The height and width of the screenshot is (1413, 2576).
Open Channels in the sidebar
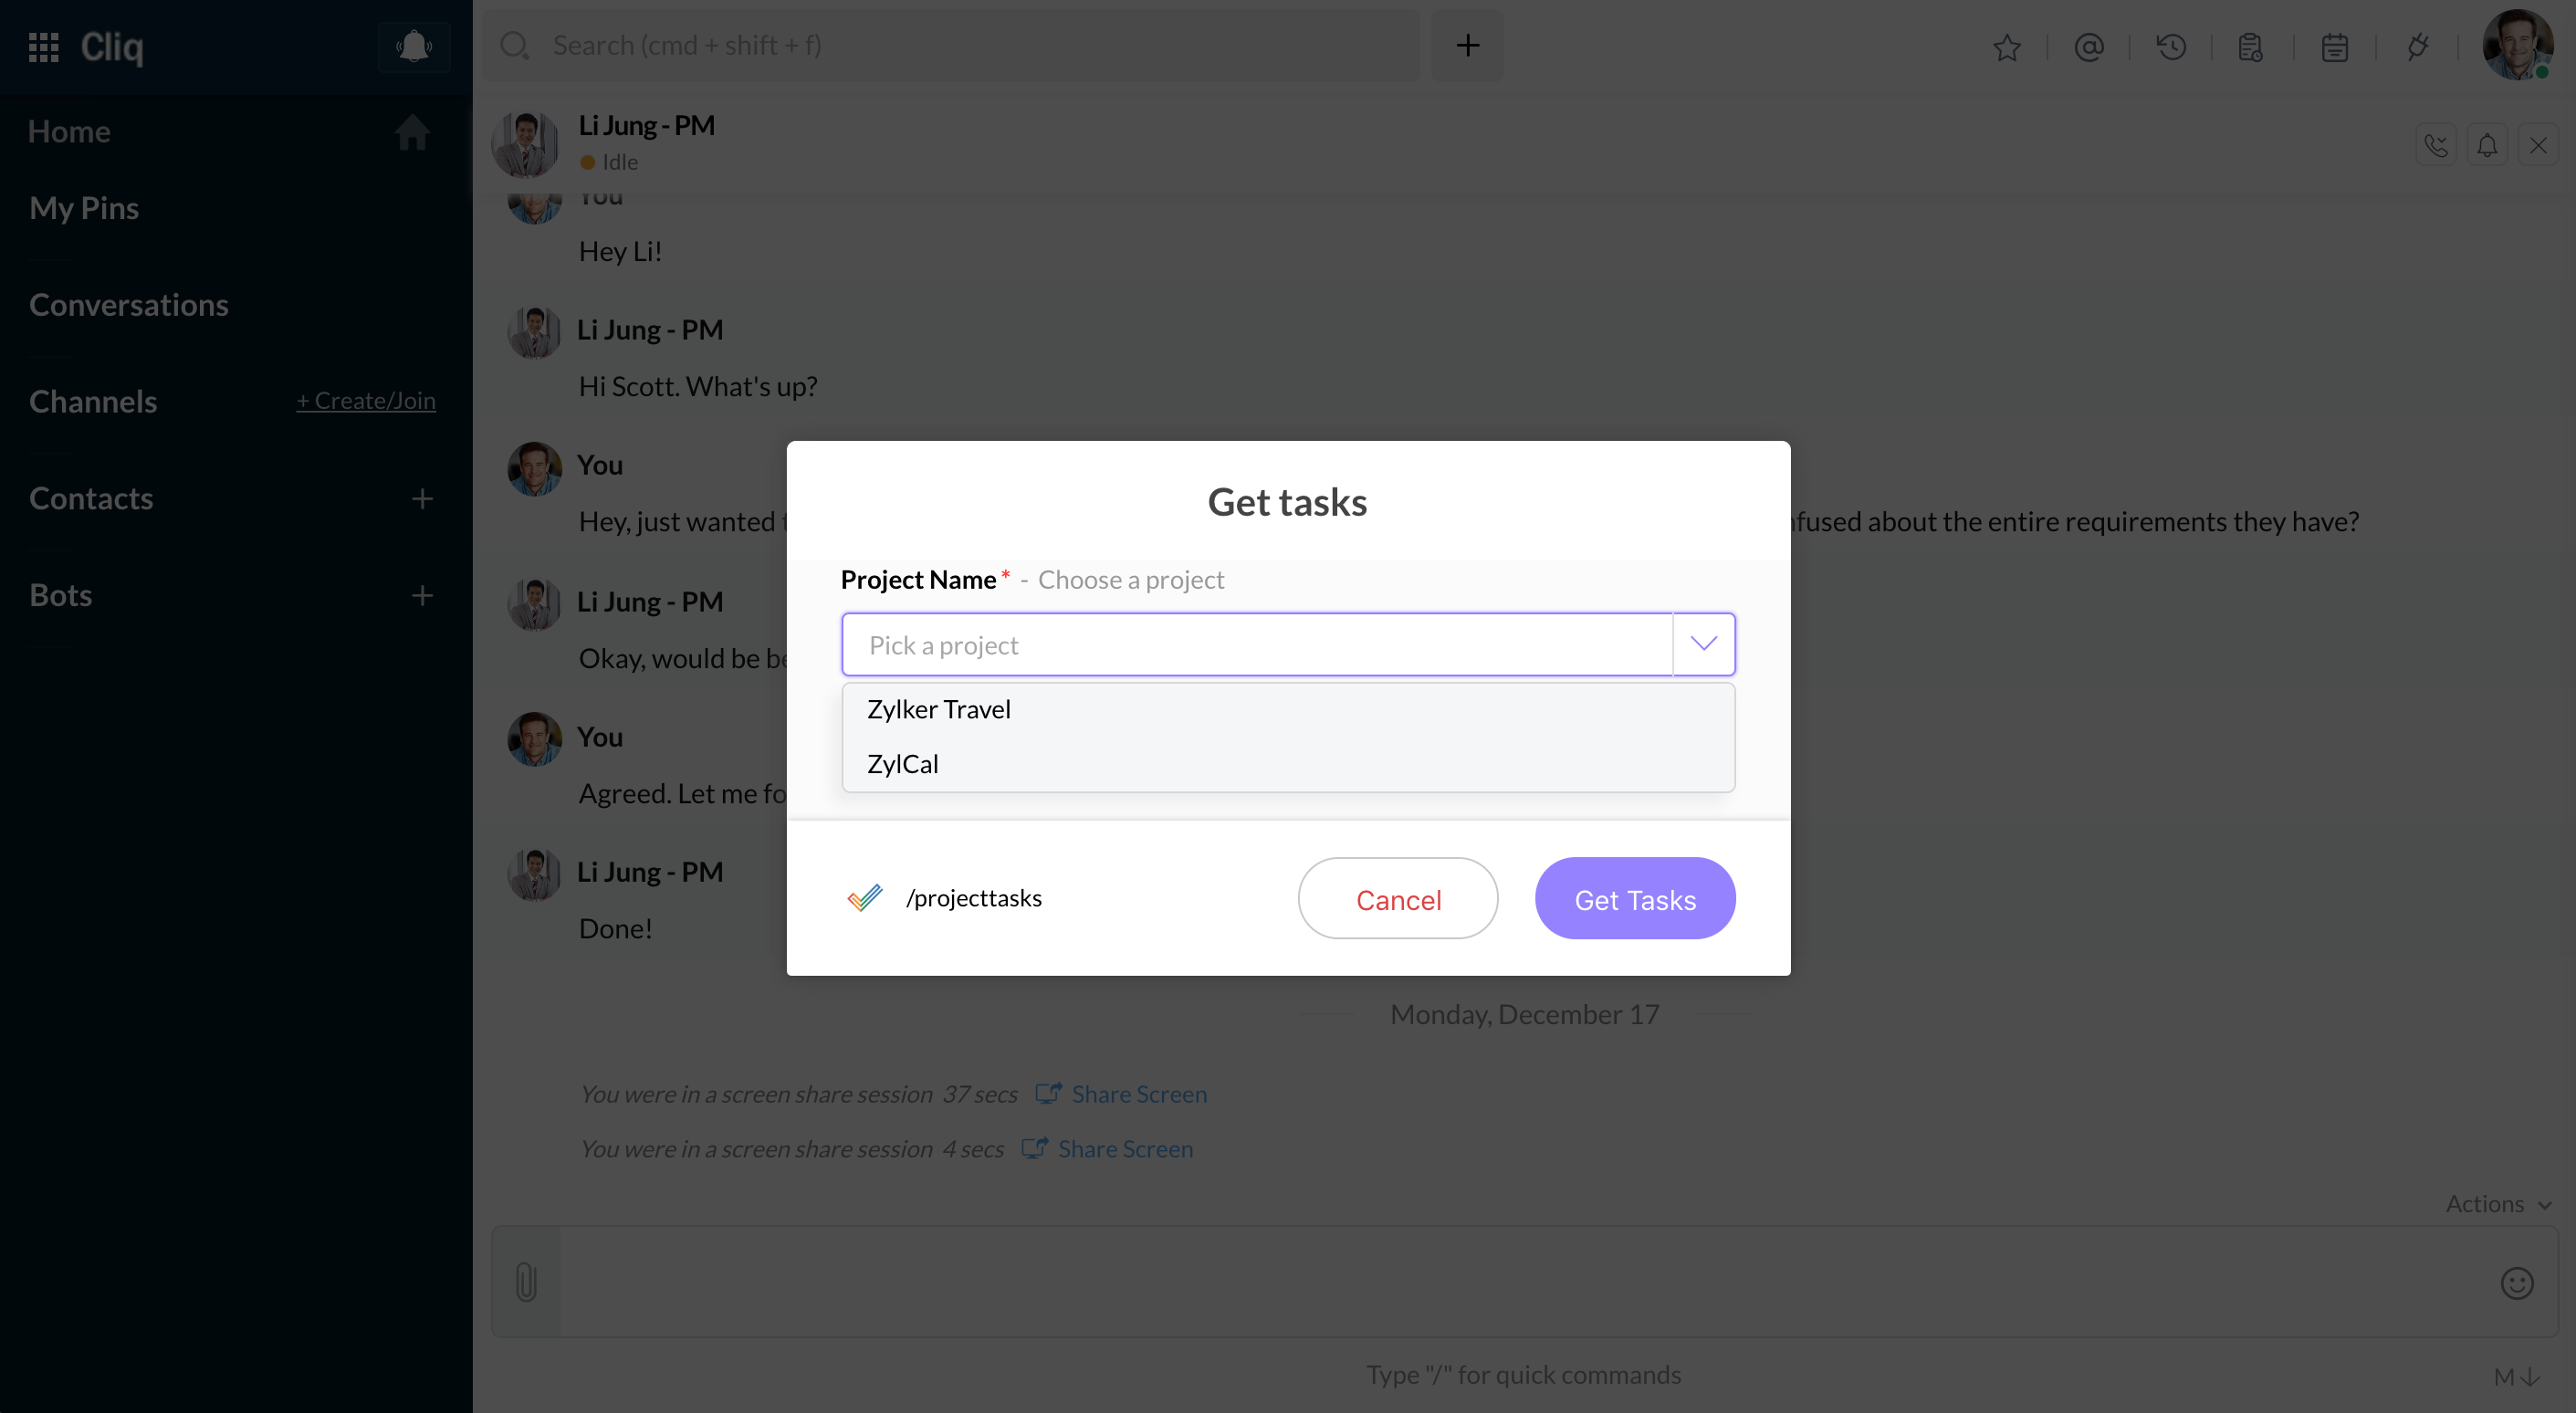coord(93,401)
